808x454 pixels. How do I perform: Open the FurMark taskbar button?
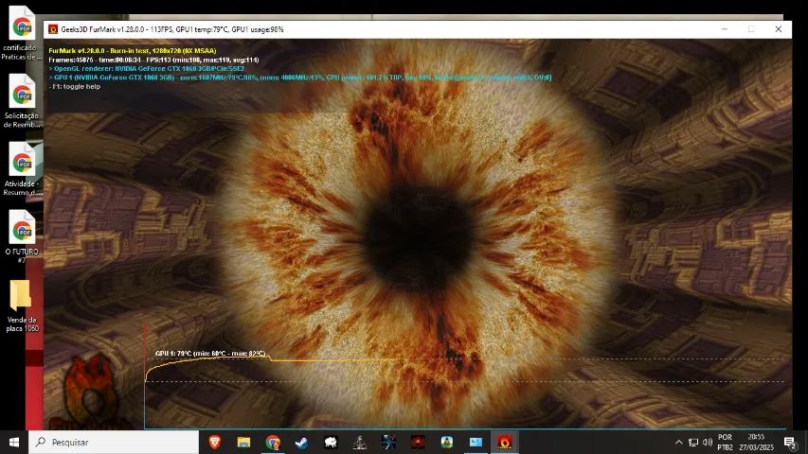click(505, 442)
